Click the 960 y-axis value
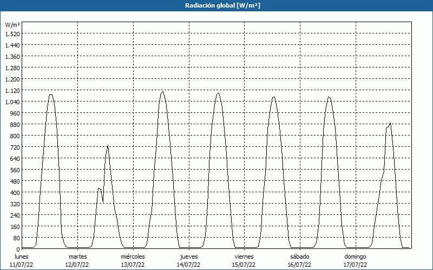The image size is (433, 270). pyautogui.click(x=15, y=113)
